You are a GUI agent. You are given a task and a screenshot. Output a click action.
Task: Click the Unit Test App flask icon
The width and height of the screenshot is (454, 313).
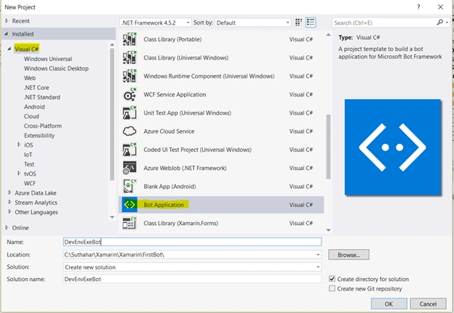pos(130,113)
